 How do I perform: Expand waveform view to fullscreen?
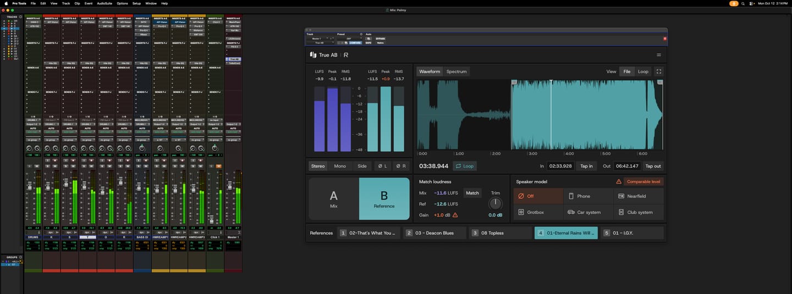tap(659, 71)
